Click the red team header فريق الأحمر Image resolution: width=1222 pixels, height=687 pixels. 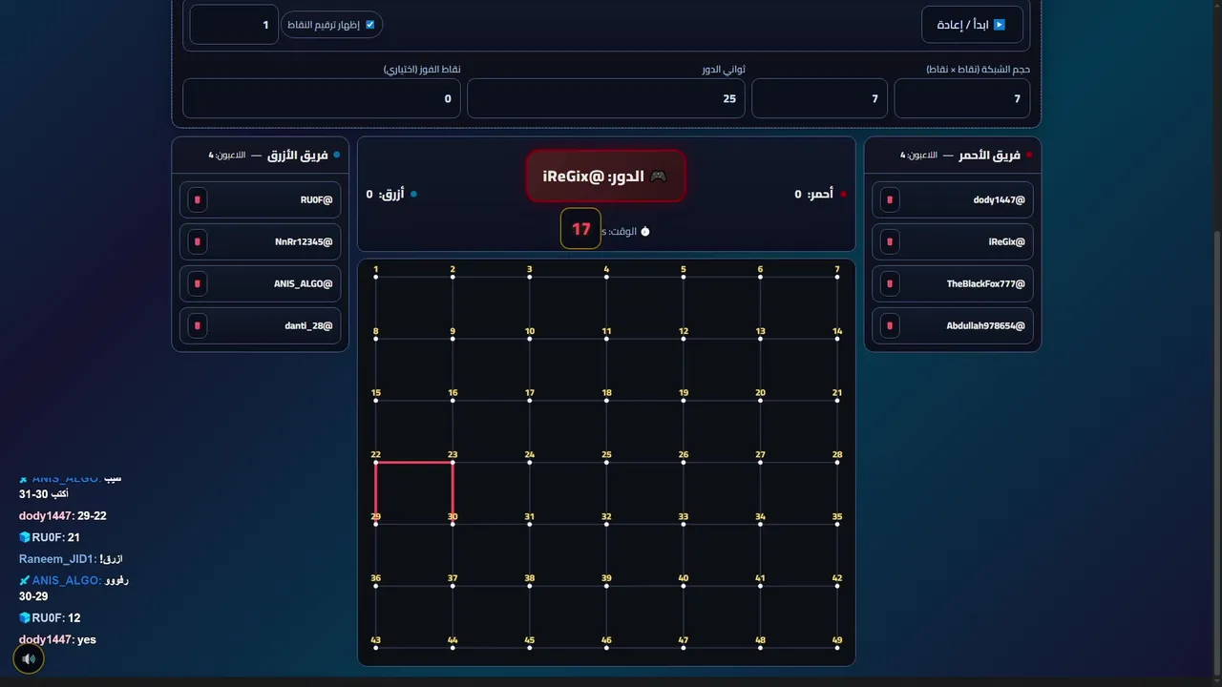pos(990,155)
